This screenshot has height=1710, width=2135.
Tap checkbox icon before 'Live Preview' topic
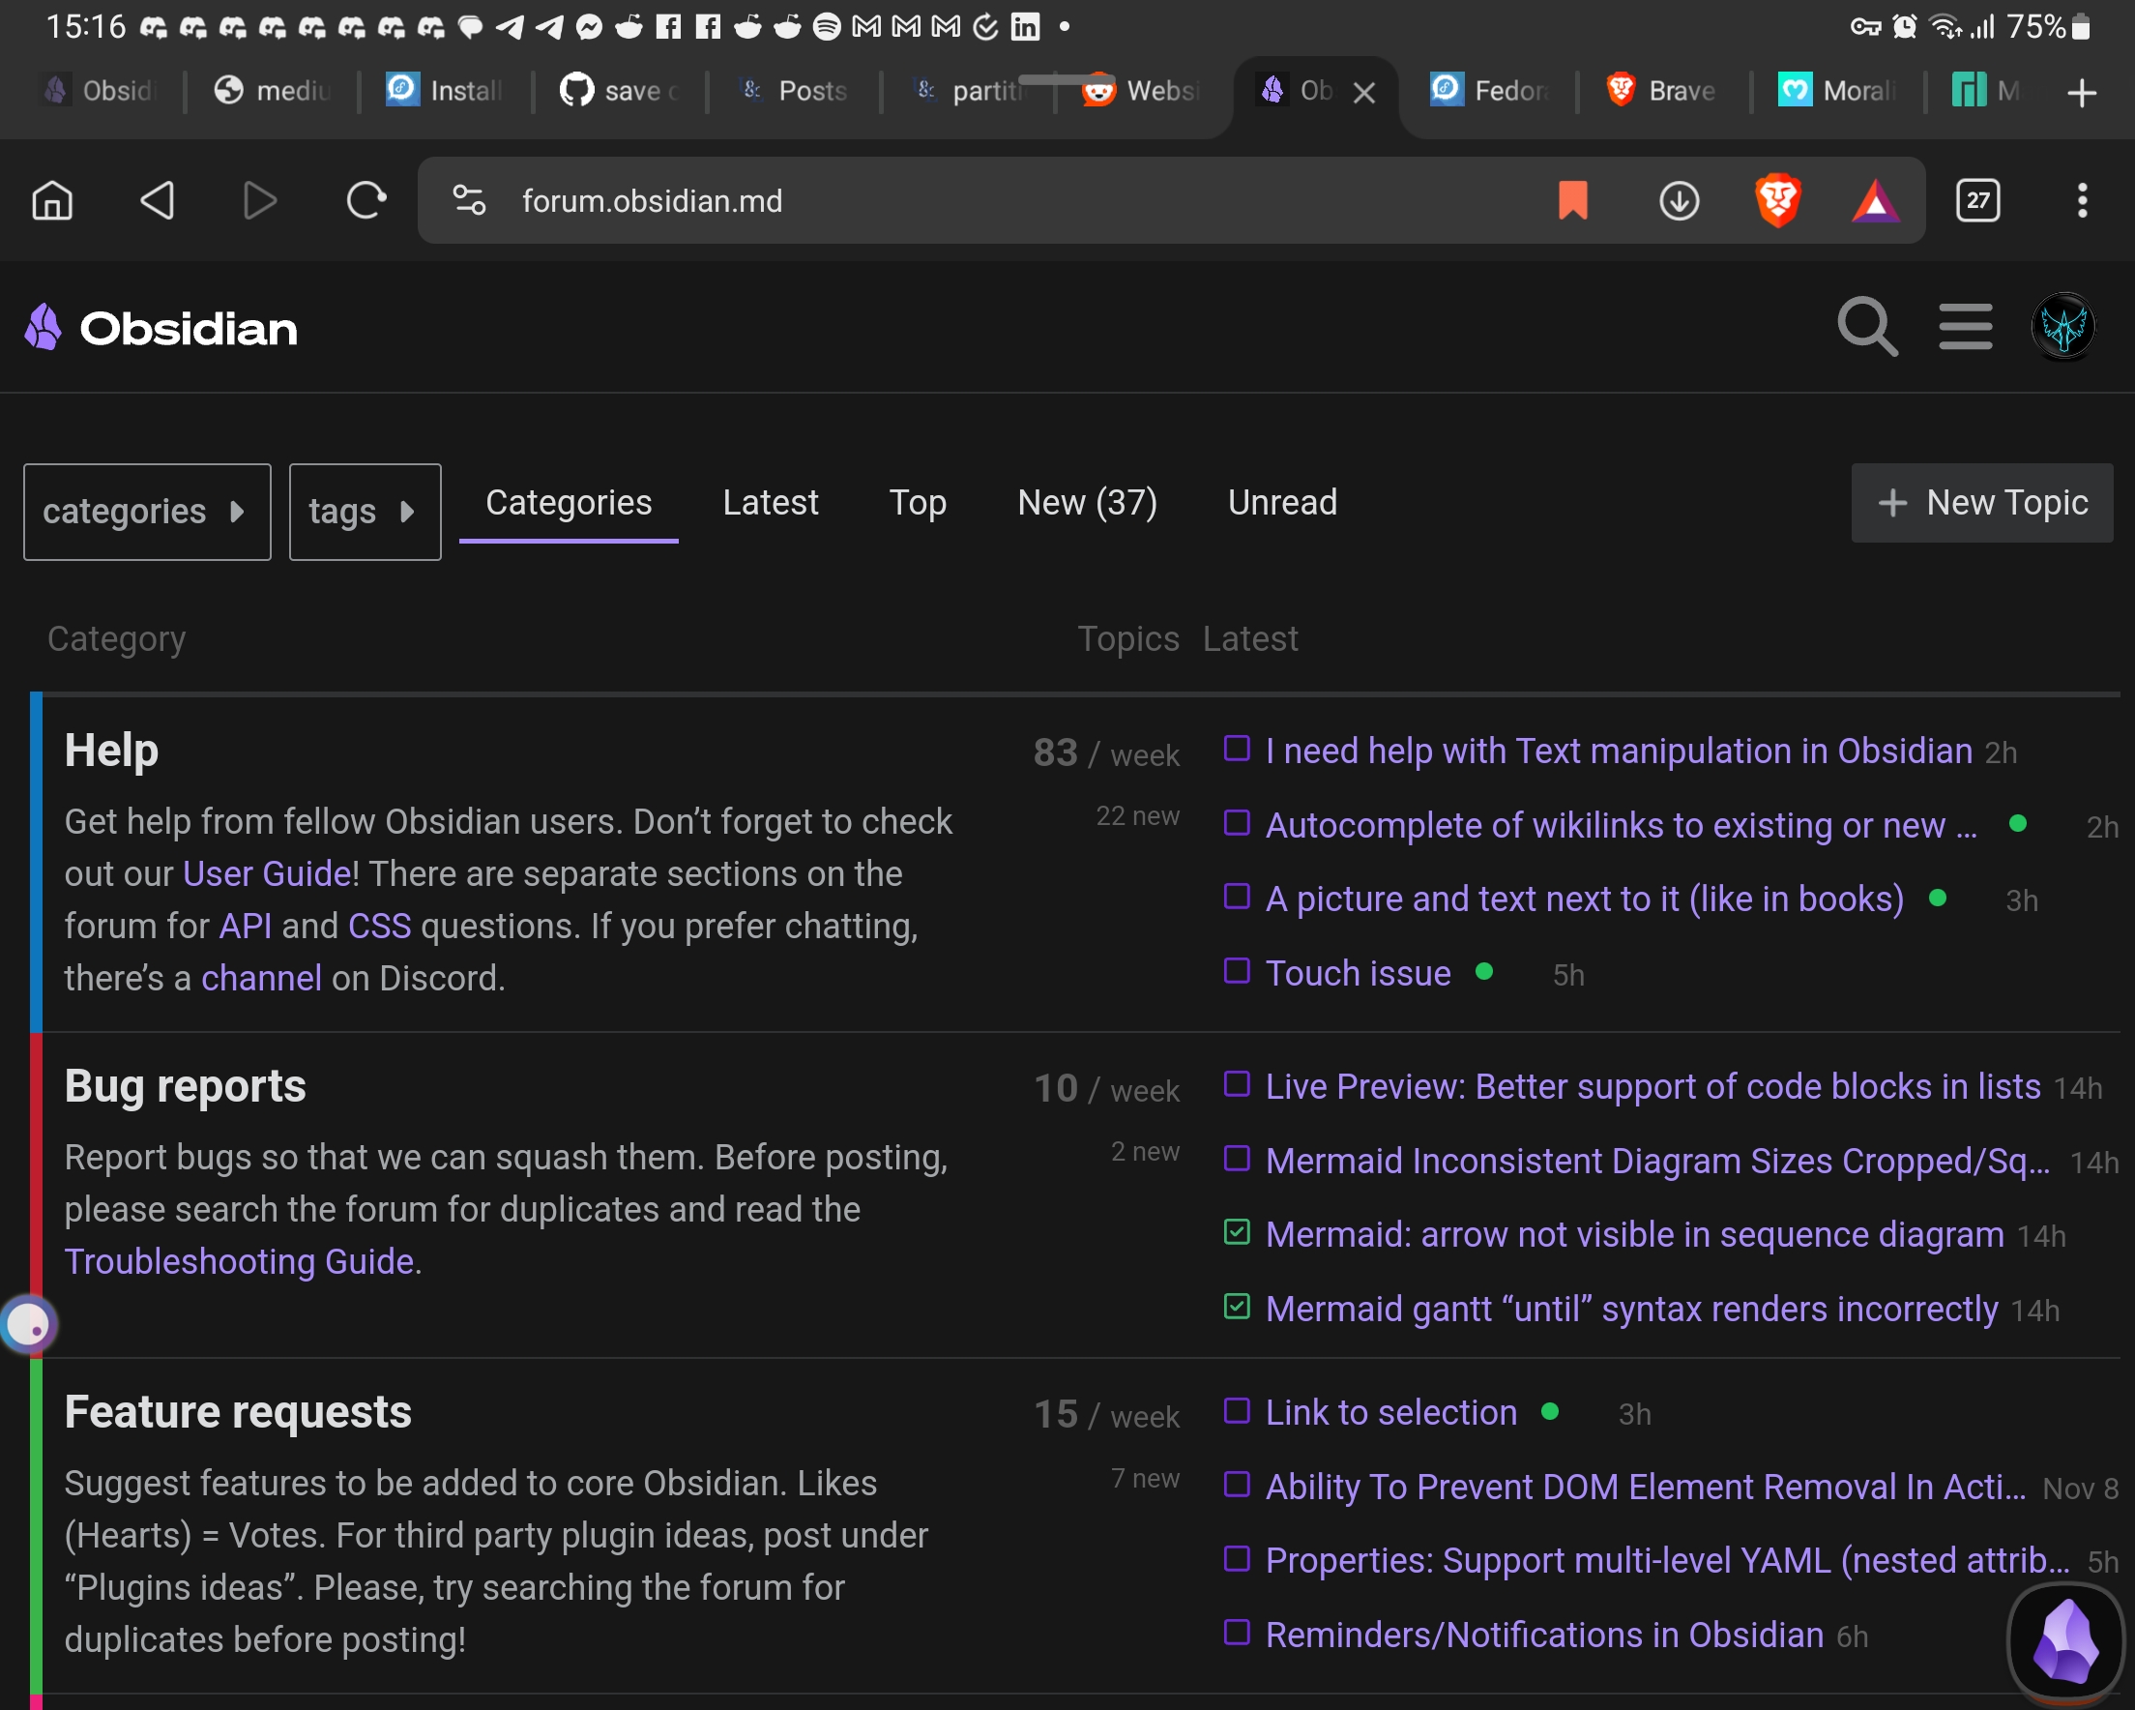tap(1237, 1083)
